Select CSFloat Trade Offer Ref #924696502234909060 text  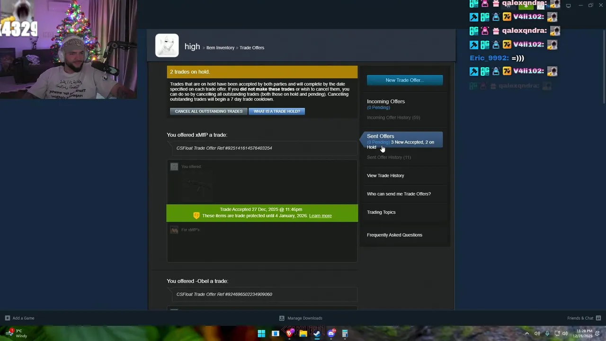pyautogui.click(x=224, y=295)
